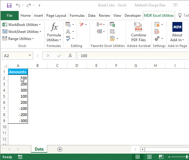Click the Undo arrow icon
189x160 pixels.
[18, 5]
